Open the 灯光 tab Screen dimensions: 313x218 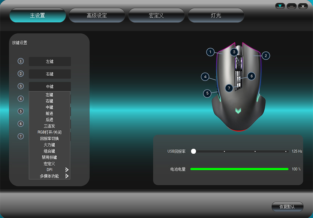(216, 15)
